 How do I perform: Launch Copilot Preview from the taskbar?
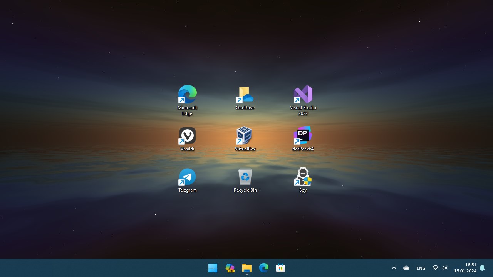coord(230,268)
